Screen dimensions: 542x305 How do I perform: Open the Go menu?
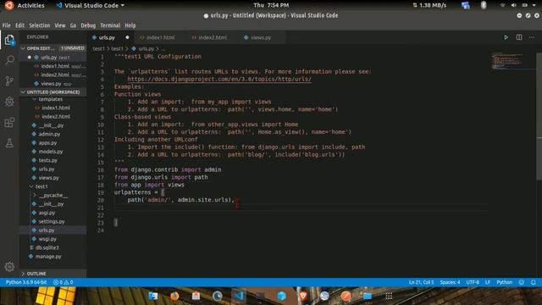click(73, 25)
